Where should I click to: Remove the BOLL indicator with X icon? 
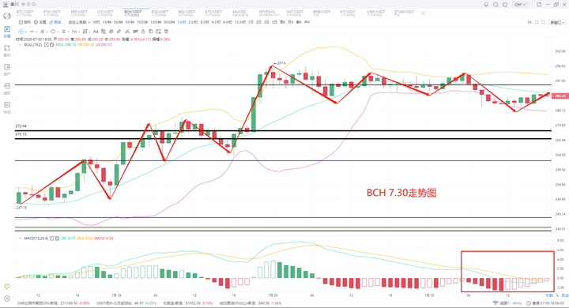52,45
